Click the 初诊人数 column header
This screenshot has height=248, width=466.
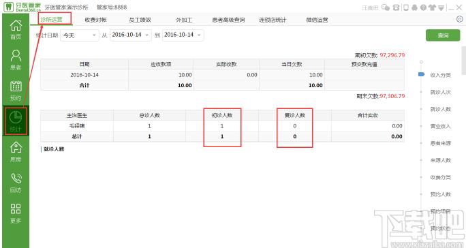coord(222,115)
